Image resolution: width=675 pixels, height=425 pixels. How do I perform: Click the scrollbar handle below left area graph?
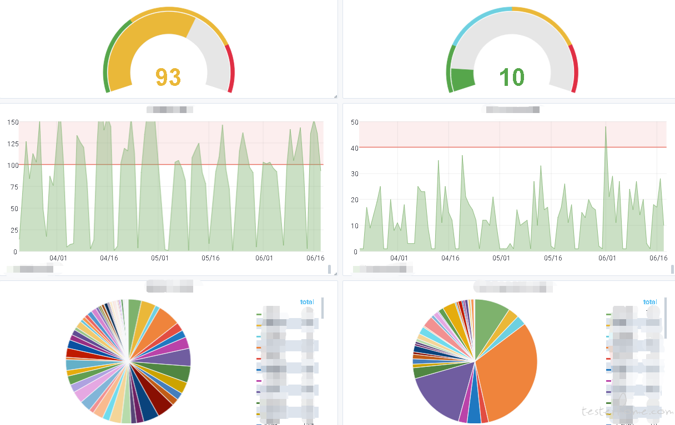(x=329, y=270)
